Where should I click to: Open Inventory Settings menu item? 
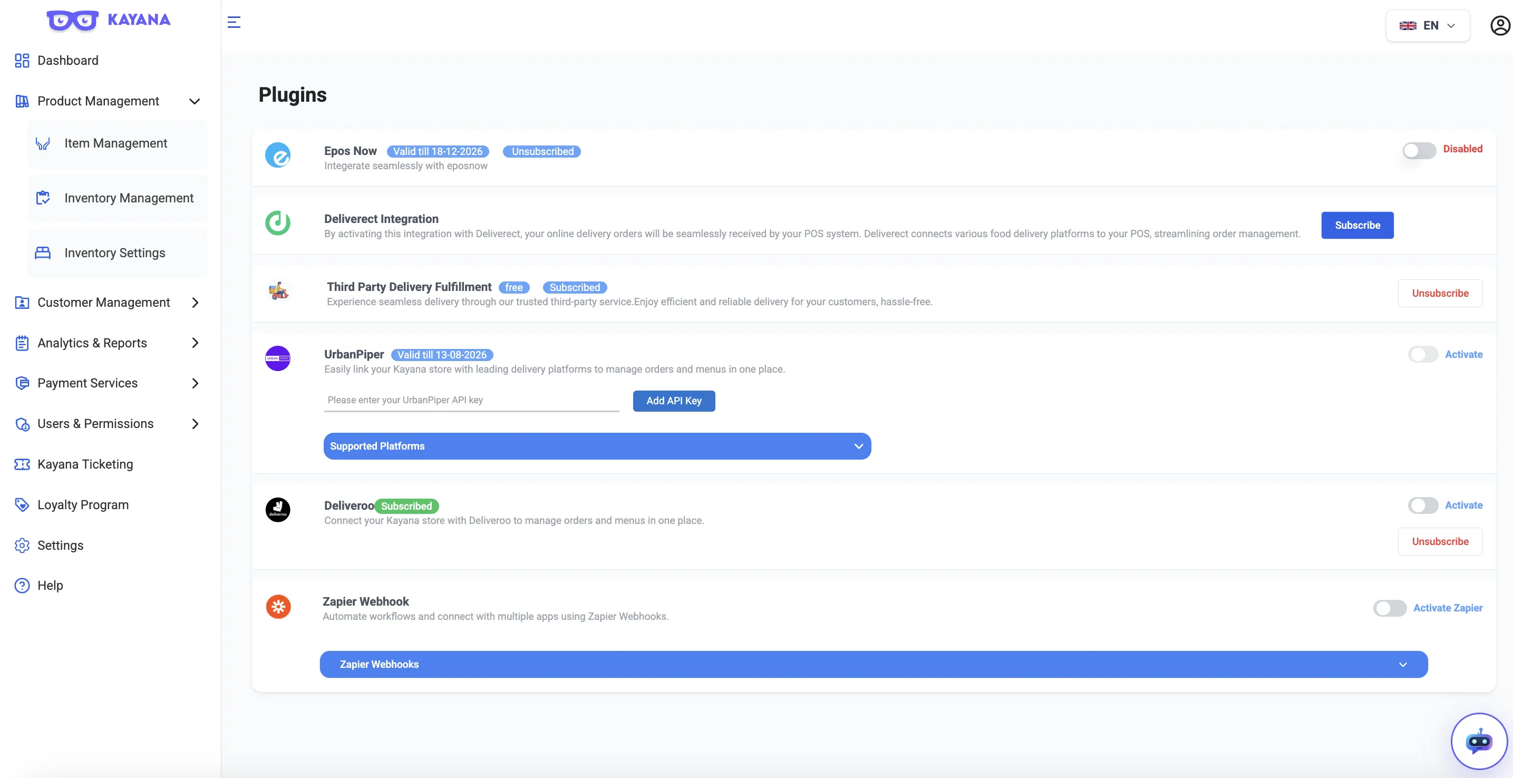point(118,253)
